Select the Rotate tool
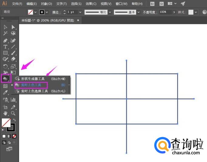The width and height of the screenshot is (207, 162). (x=5, y=66)
